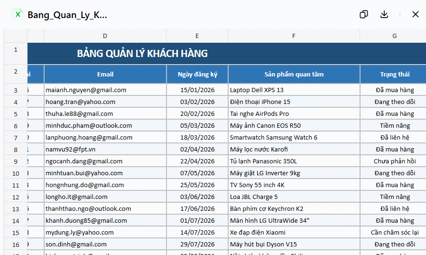The height and width of the screenshot is (255, 426).
Task: Select product cell TV Sony 55 inch 4K
Action: [294, 185]
